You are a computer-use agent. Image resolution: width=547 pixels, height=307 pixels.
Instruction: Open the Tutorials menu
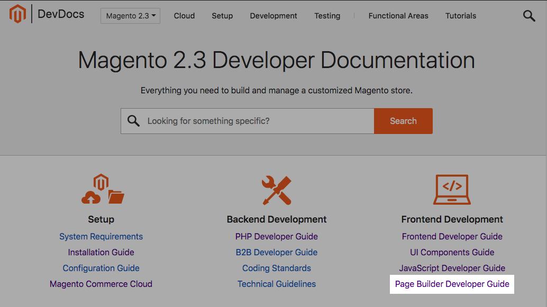[x=460, y=16]
